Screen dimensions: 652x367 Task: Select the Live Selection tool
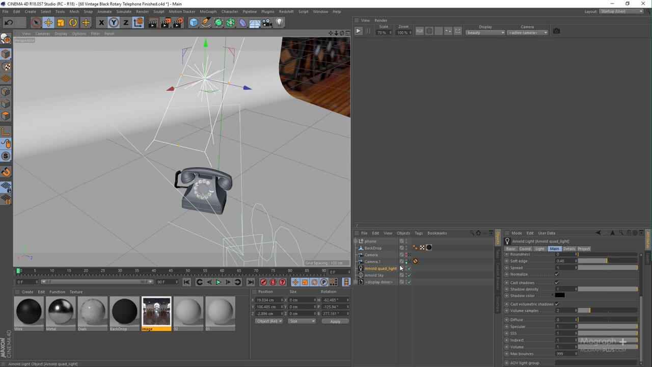(36, 22)
